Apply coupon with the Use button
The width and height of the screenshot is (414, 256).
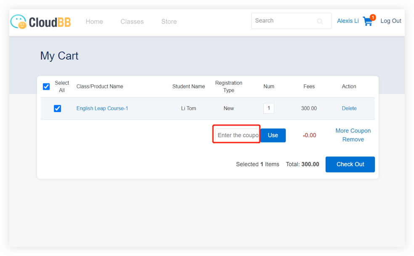(273, 135)
